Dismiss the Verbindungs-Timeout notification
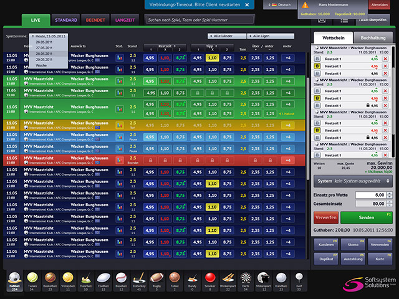The height and width of the screenshot is (299, 399). tap(247, 5)
